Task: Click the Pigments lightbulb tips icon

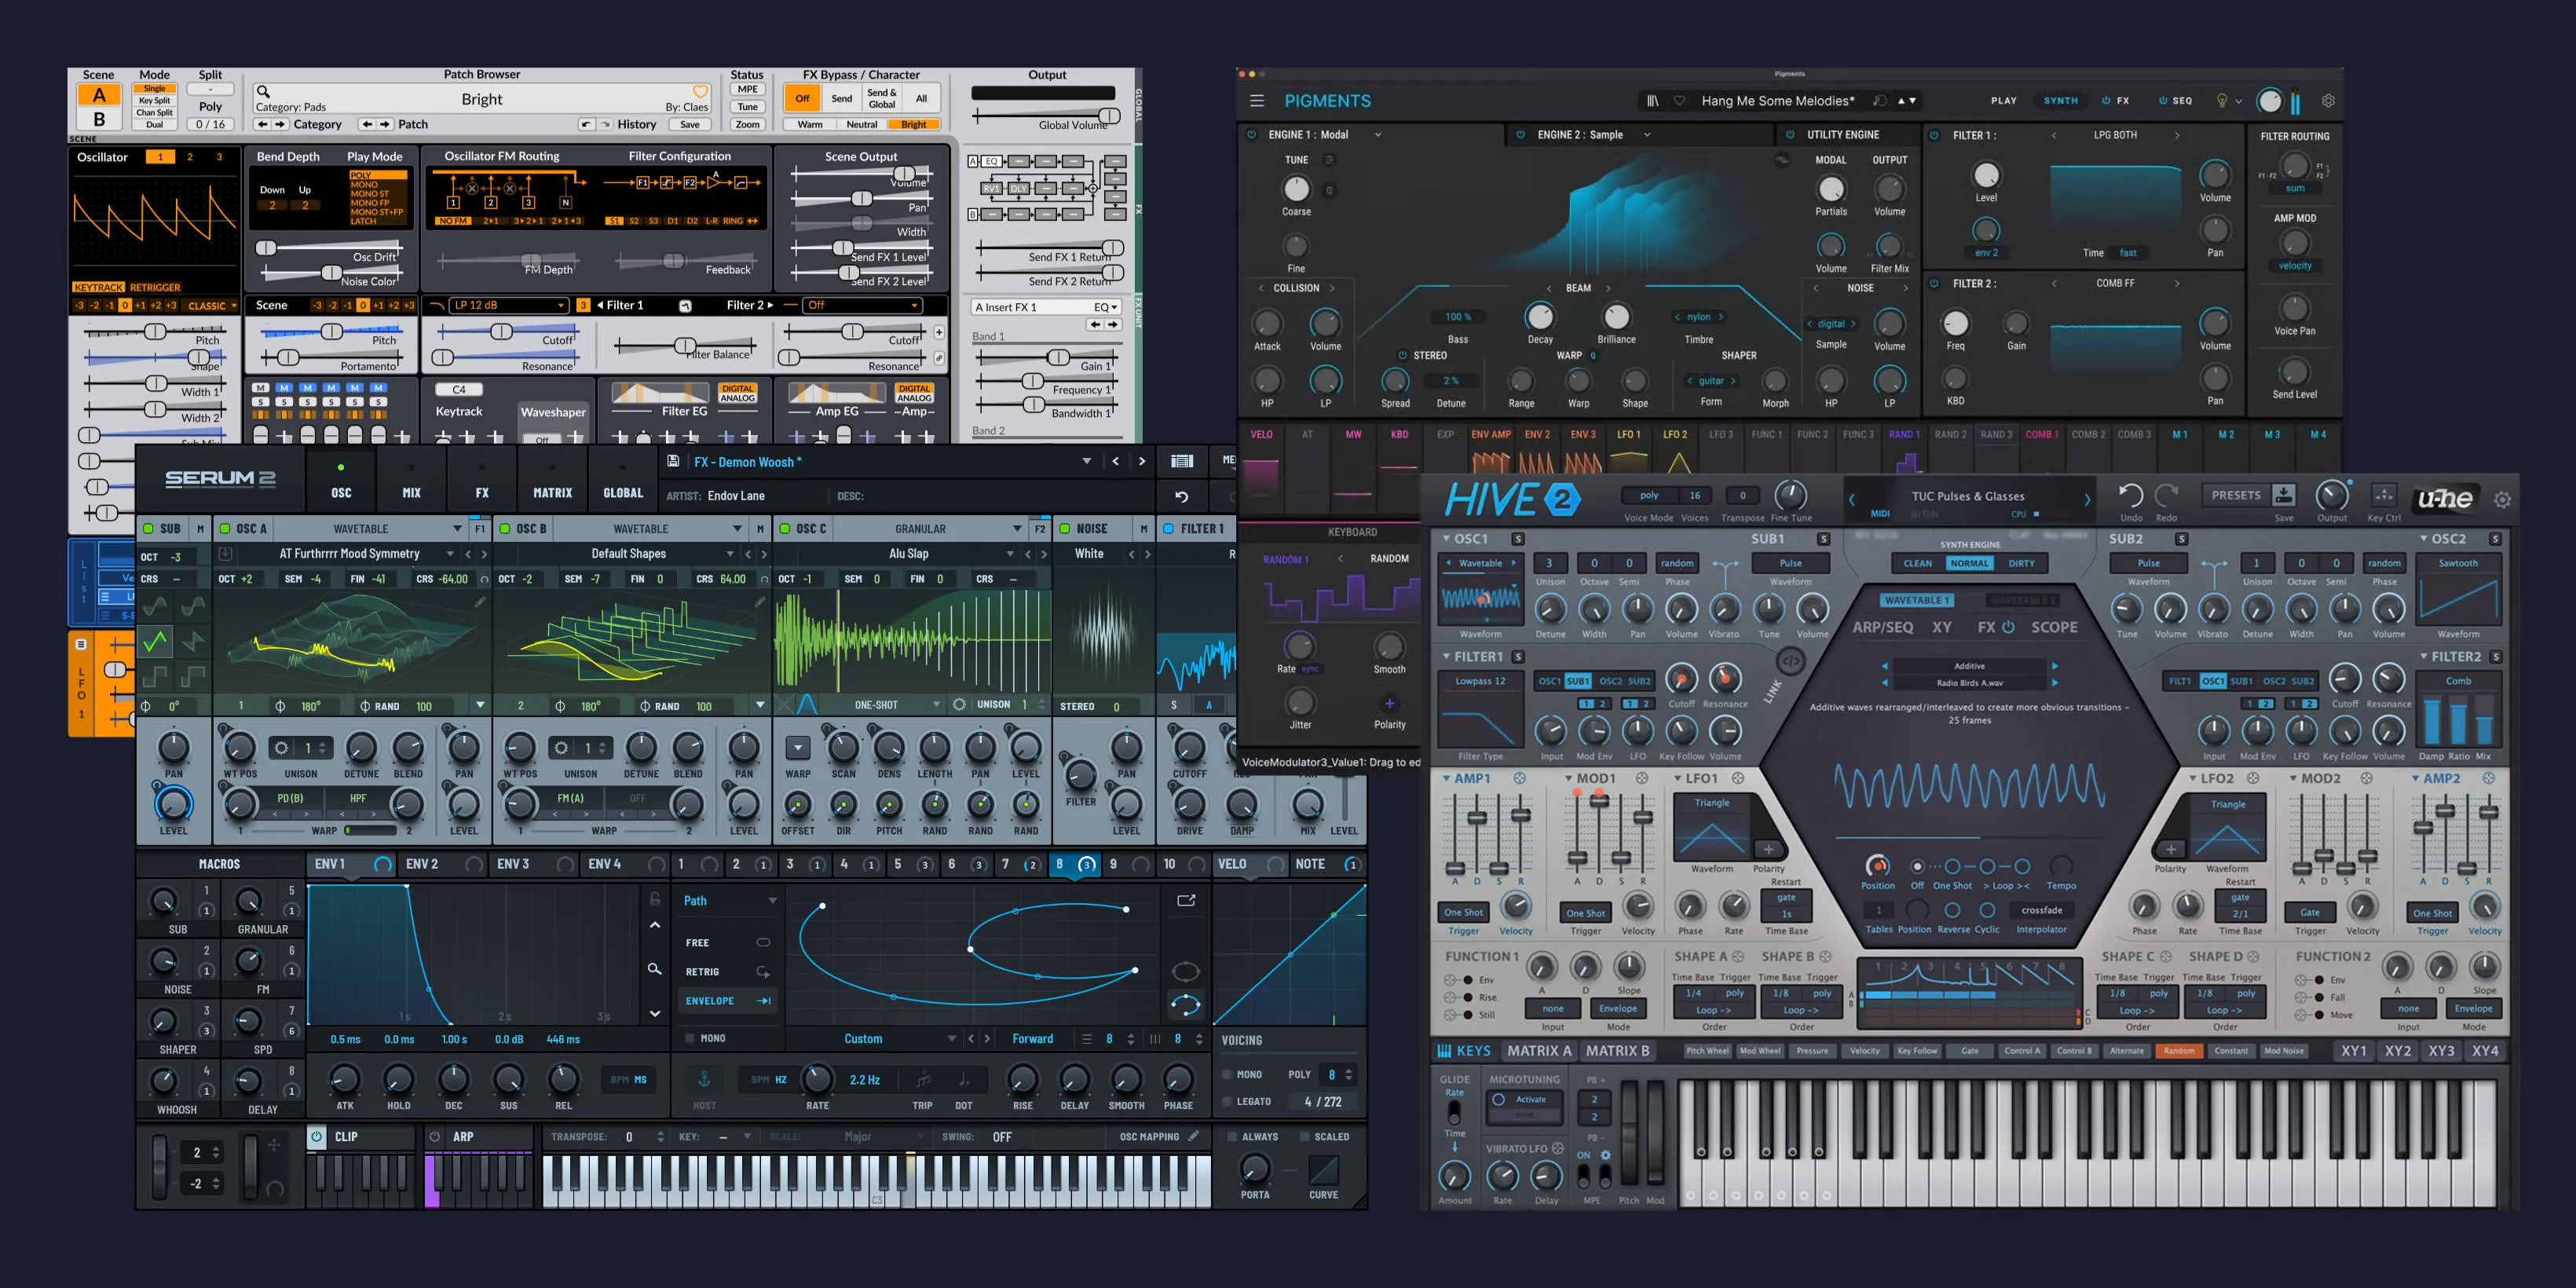Action: (2222, 101)
